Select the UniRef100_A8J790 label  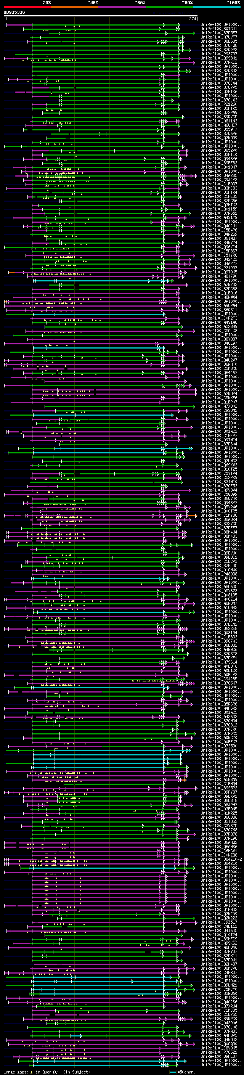[x=218, y=276]
